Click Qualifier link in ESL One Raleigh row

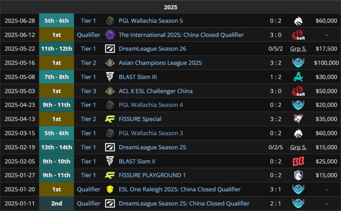tap(88, 189)
